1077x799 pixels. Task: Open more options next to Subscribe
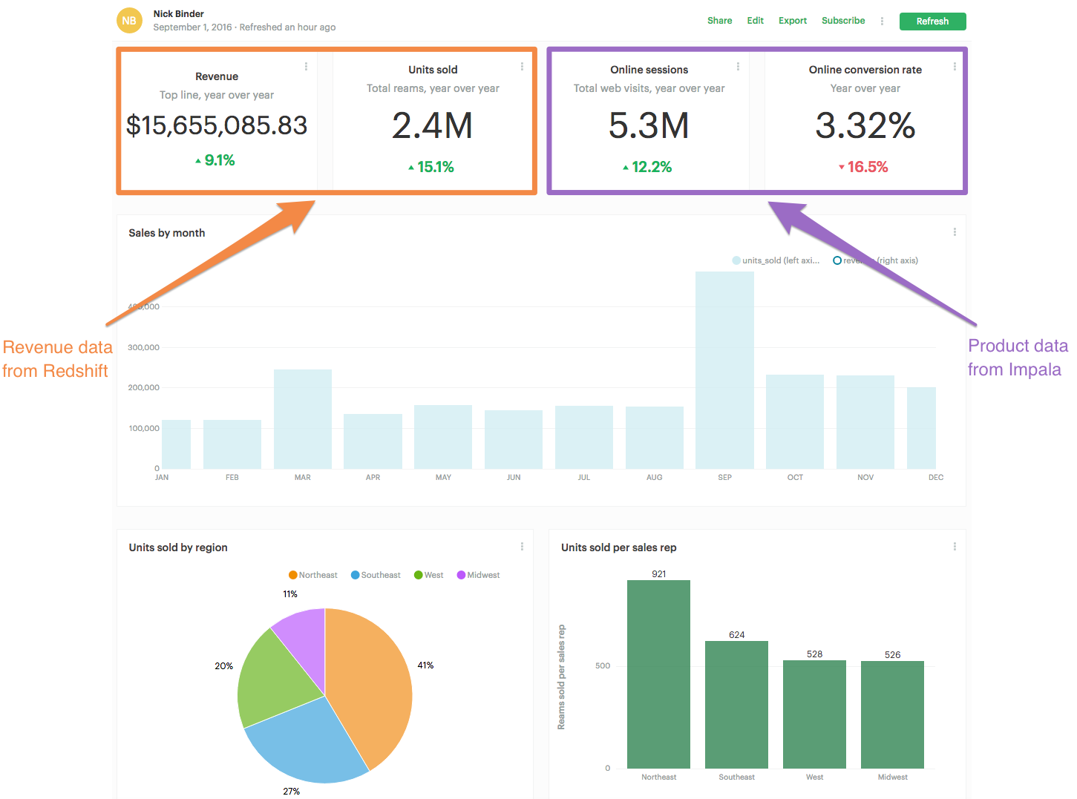point(882,22)
